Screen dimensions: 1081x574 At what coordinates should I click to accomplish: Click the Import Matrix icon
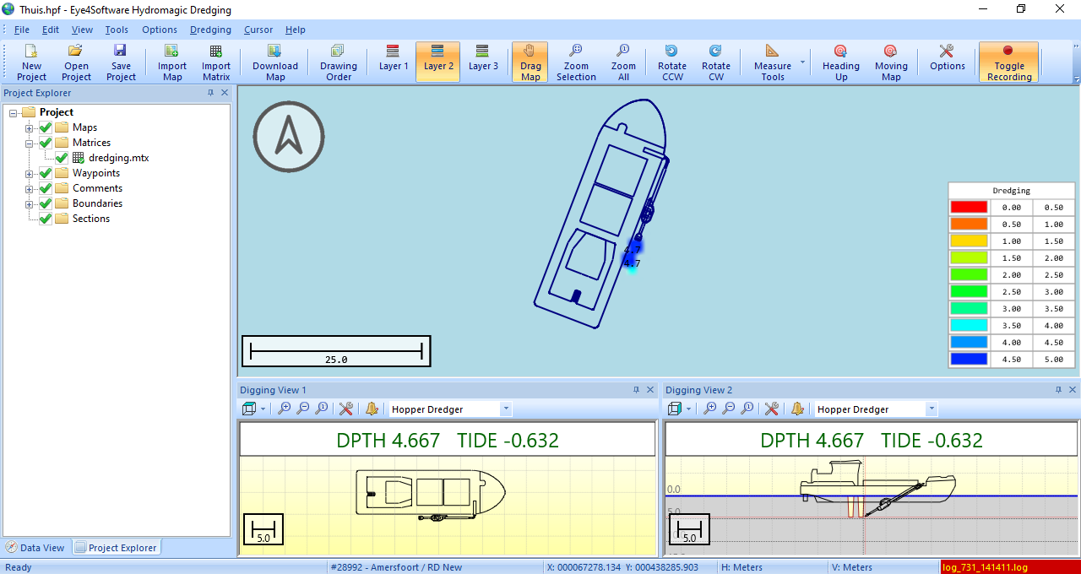tap(216, 62)
